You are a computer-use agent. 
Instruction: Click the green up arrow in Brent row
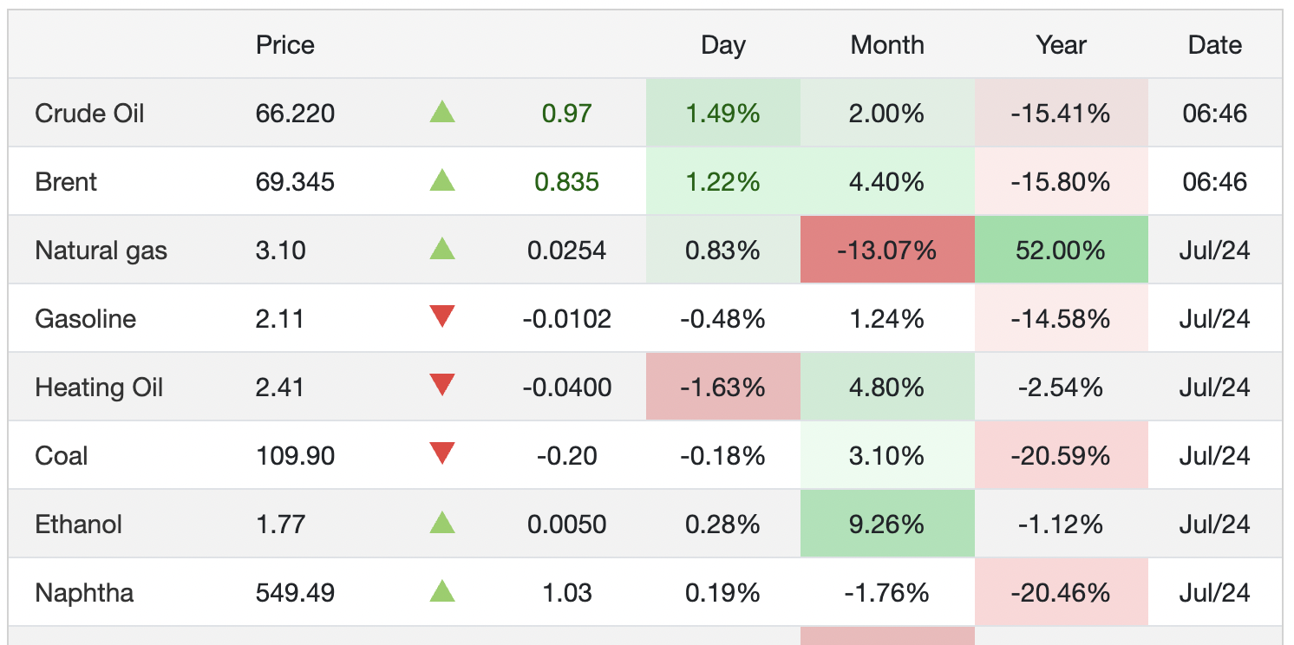point(442,180)
